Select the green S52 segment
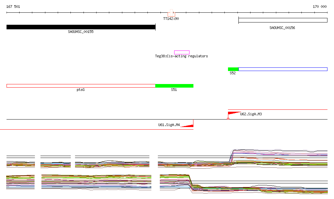The height and width of the screenshot is (199, 334). click(x=233, y=69)
